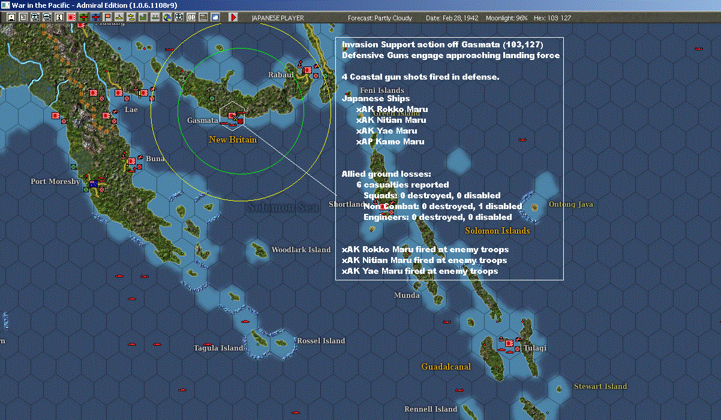Click 'xAK Rokko Maru' in ship list

(392, 109)
